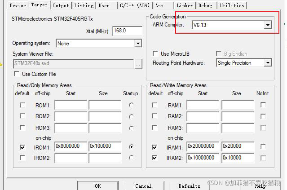The image size is (287, 190).
Task: Switch to the Device tab
Action: click(18, 5)
